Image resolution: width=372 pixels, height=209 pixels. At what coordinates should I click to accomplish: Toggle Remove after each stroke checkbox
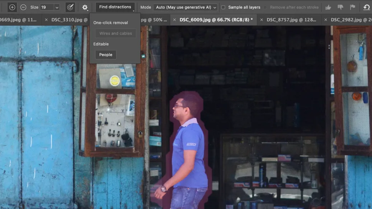265,7
